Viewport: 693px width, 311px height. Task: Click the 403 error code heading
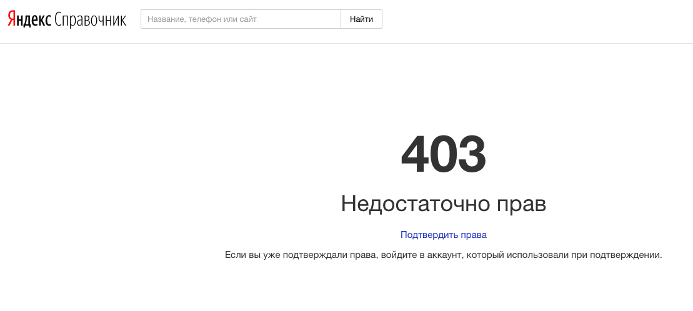pos(443,155)
